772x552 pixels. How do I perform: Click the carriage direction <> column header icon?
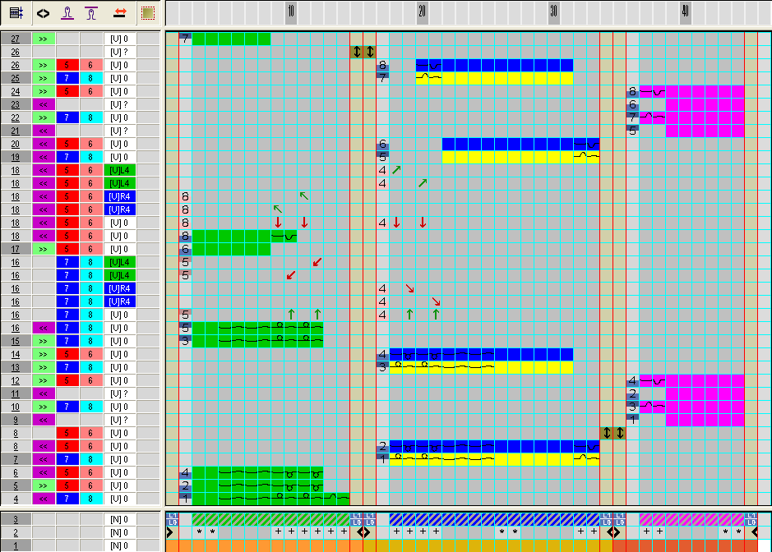pyautogui.click(x=43, y=13)
